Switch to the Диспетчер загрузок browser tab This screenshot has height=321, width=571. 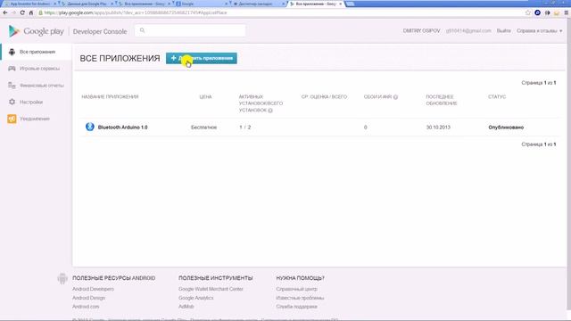pyautogui.click(x=258, y=4)
